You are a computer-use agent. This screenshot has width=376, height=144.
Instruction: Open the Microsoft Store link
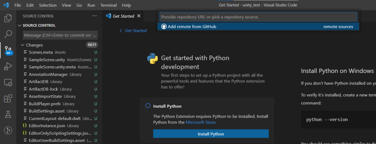point(201,122)
